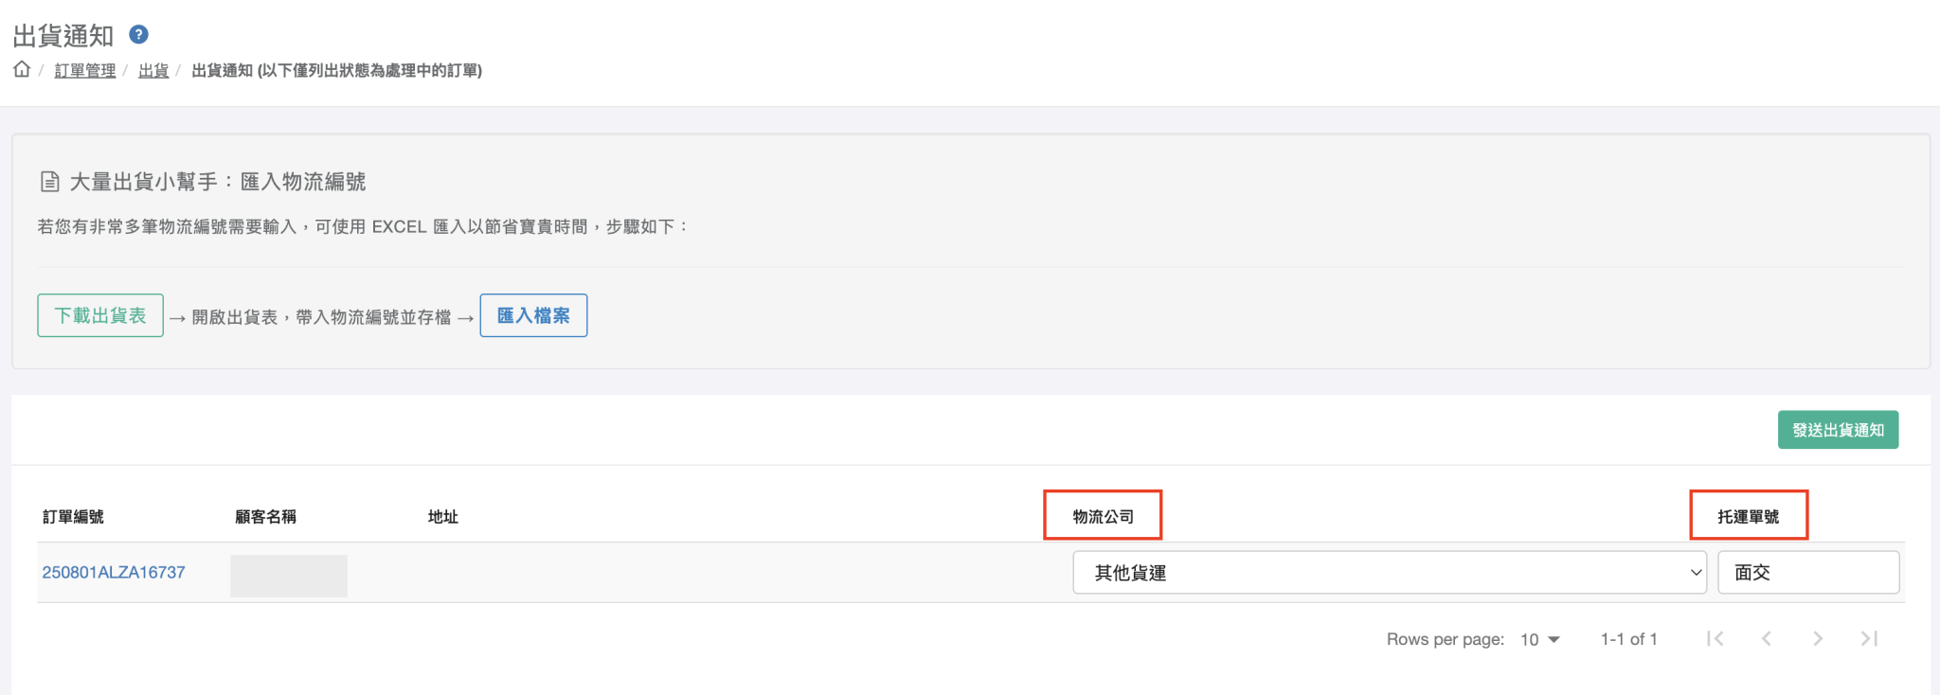Click 匯入檔案 button
Viewport: 1940px width, 695px height.
tap(533, 315)
